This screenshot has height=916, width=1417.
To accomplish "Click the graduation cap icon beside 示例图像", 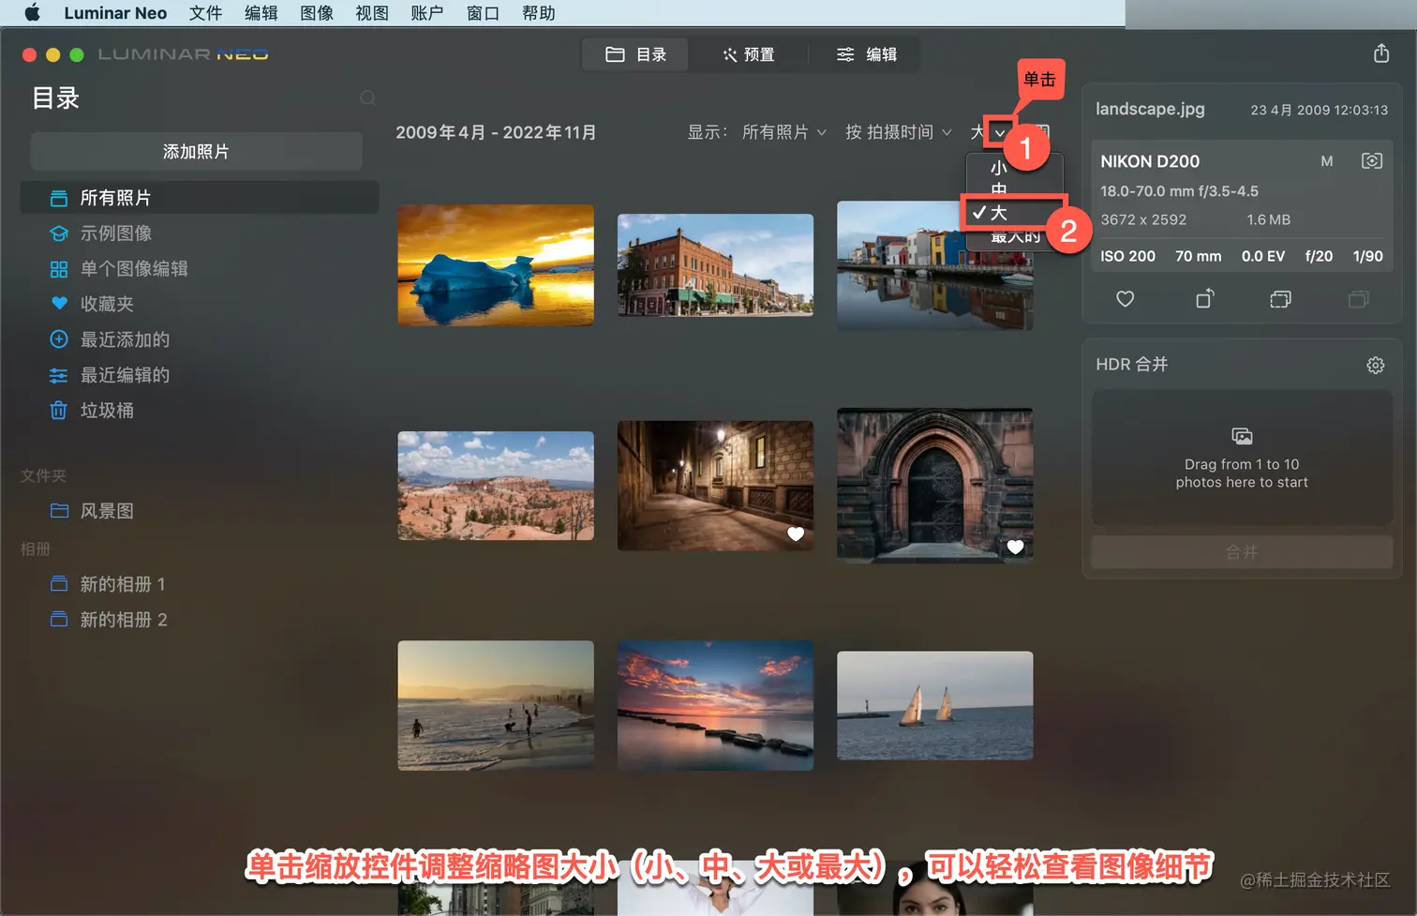I will click(59, 233).
